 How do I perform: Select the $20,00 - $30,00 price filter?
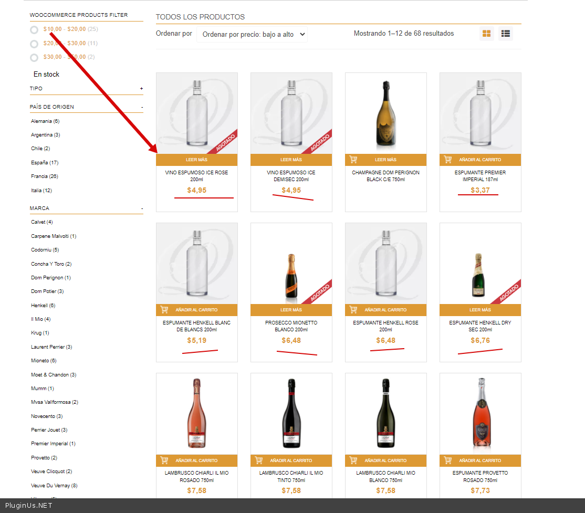pos(34,44)
